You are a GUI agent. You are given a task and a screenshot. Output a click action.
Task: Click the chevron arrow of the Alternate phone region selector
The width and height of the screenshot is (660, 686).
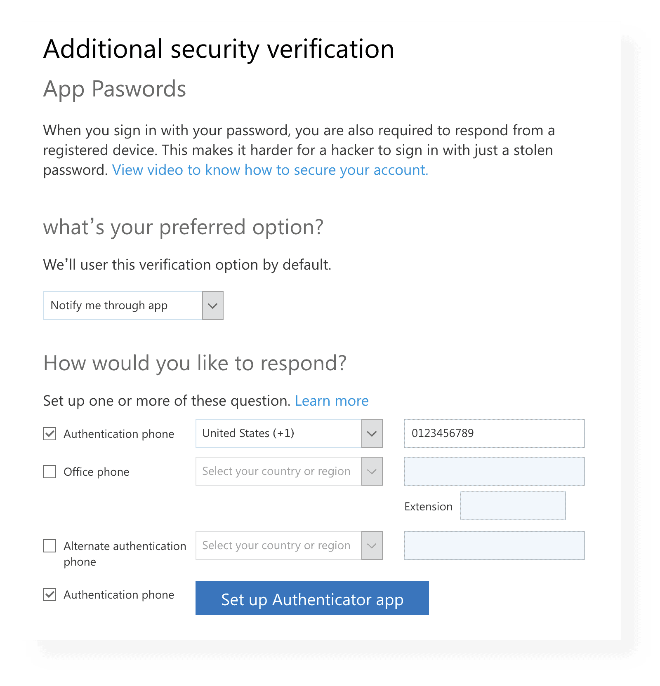point(372,545)
